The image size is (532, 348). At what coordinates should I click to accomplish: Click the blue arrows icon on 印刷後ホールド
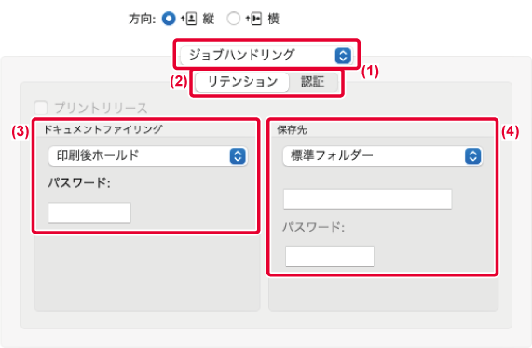point(238,156)
